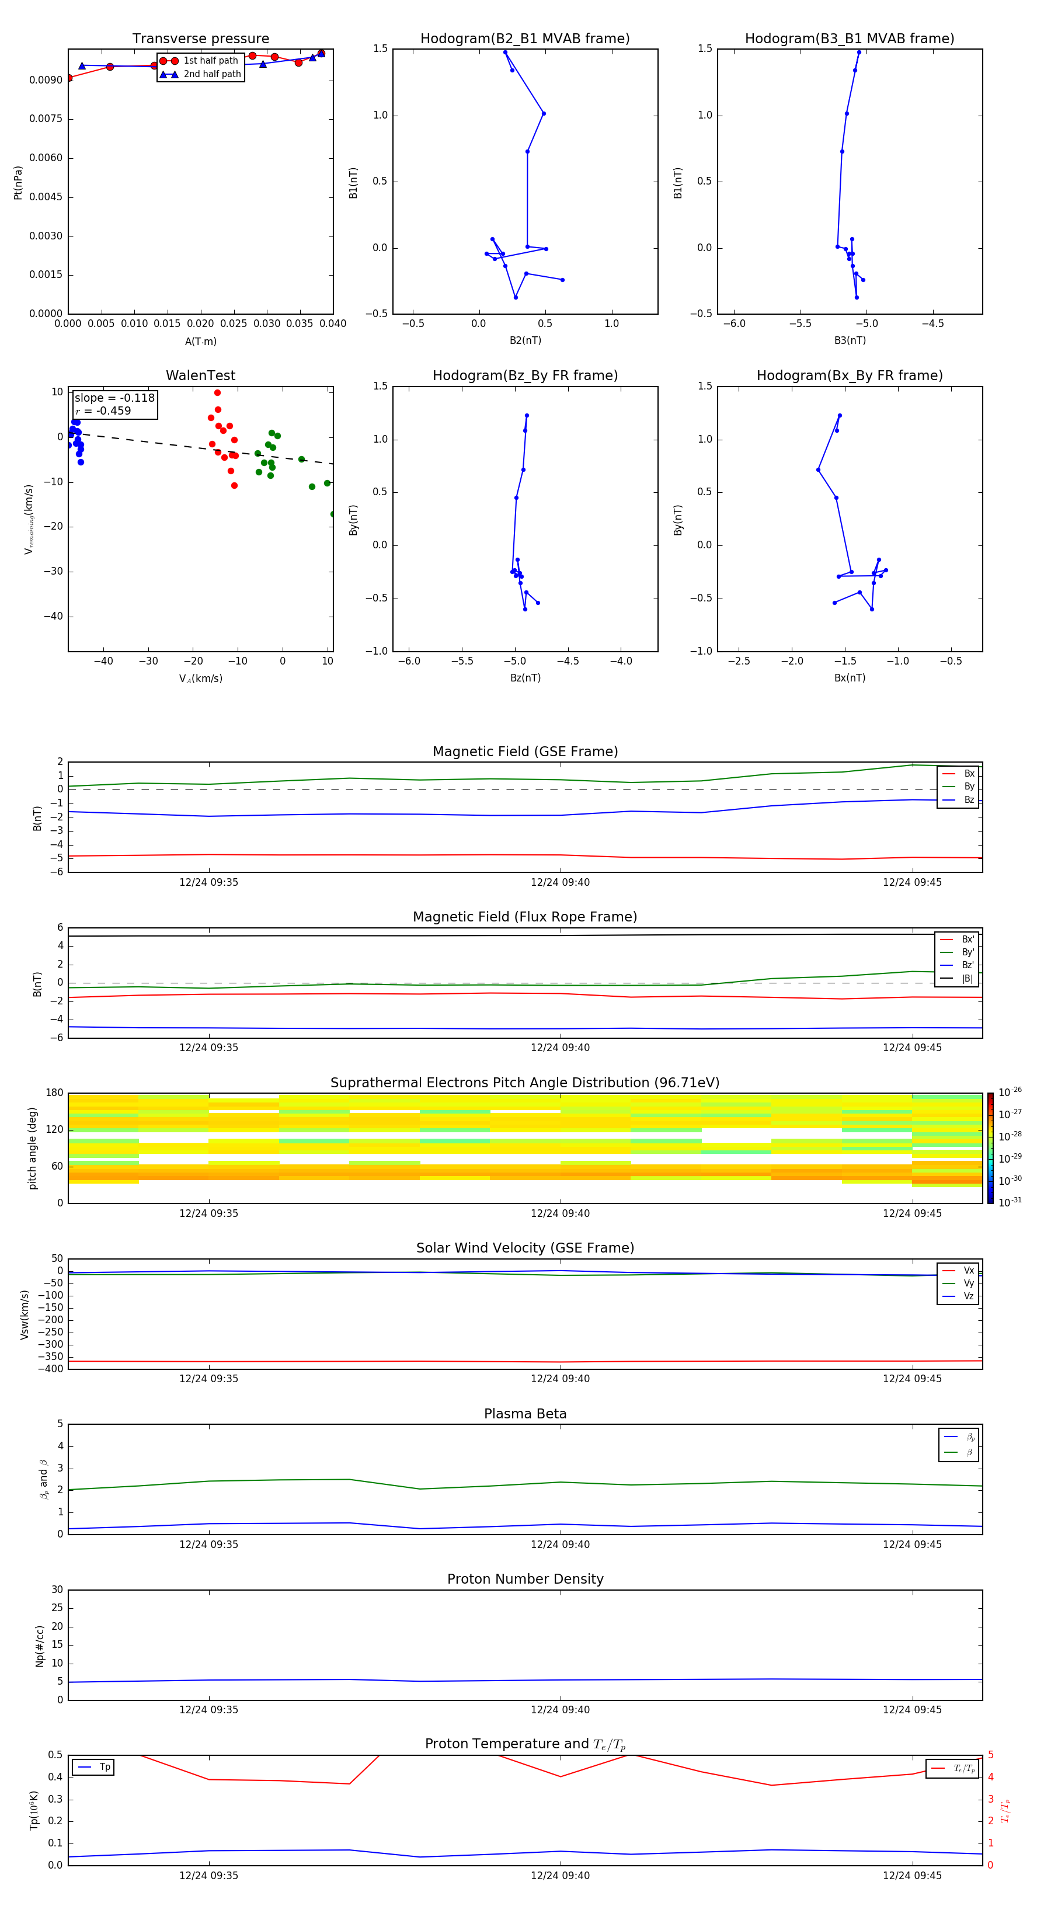Click the "Magnetic Field (Flux Rope Frame)" title
The width and height of the screenshot is (1051, 1927).
click(525, 917)
